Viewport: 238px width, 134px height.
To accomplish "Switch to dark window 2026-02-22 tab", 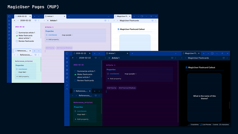I will pyautogui.click(x=82, y=53).
